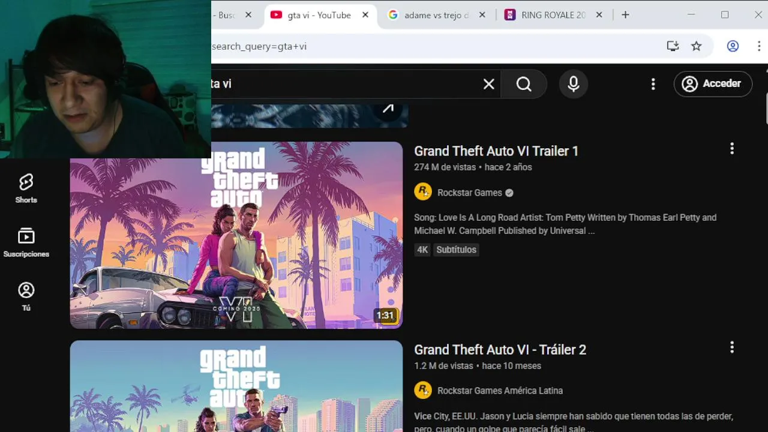
Task: Click '1.2 M de vistas' text
Action: click(443, 366)
